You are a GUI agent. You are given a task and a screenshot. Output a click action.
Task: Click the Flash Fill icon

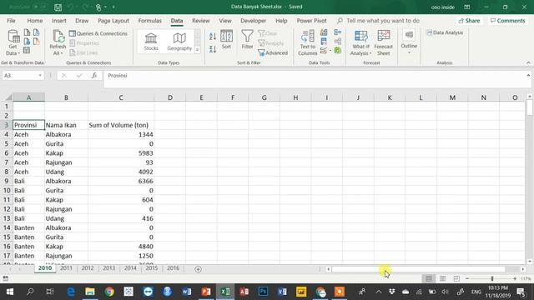(x=324, y=32)
